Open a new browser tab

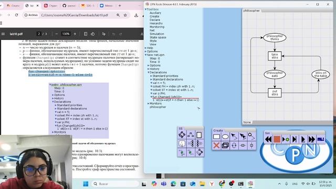tap(120, 6)
